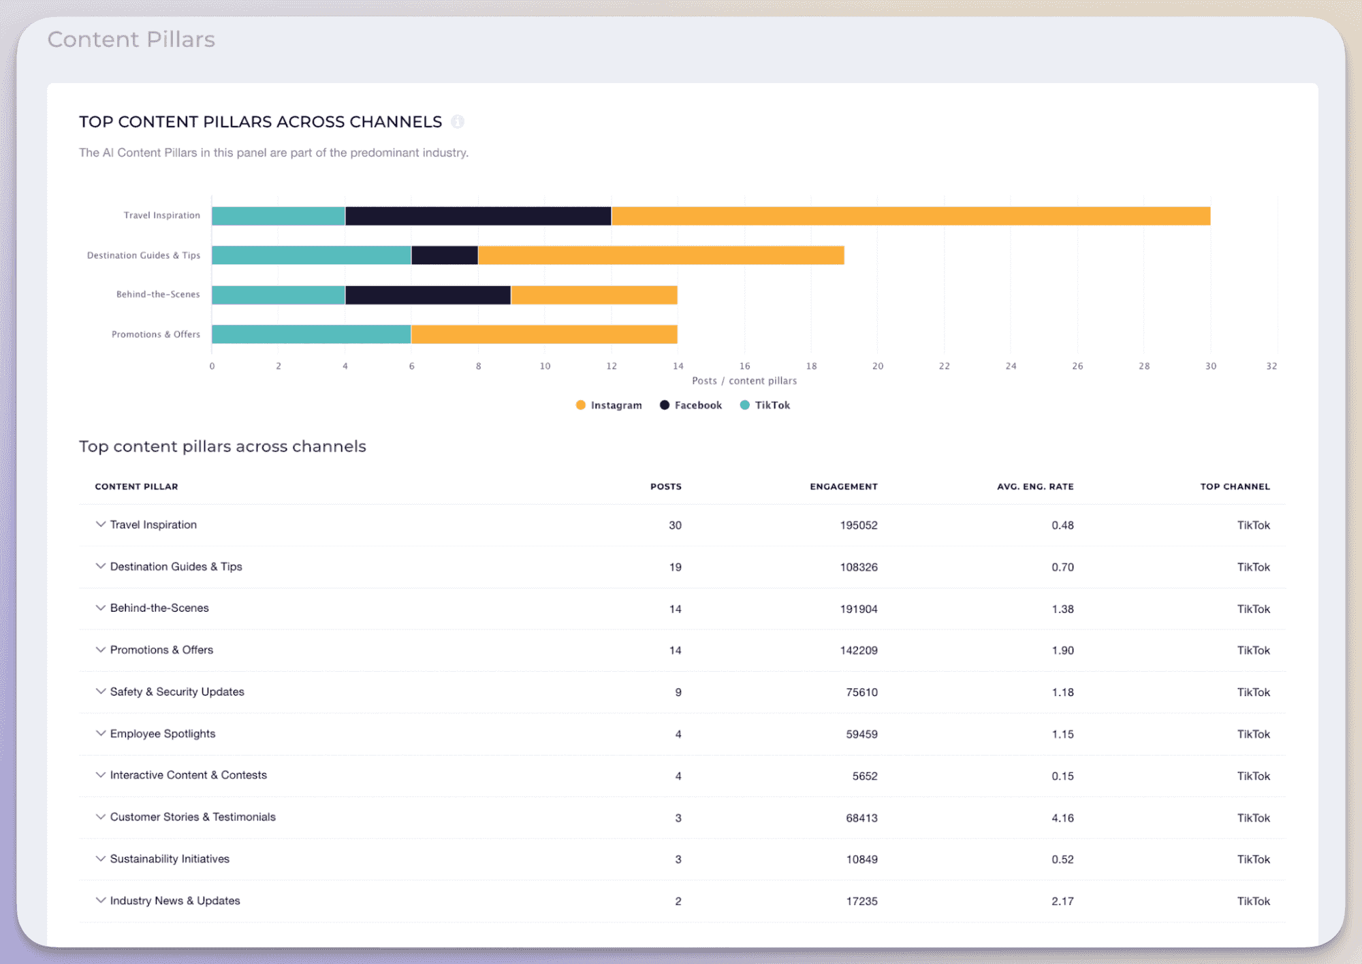Expand the Sustainability Initiatives row
The height and width of the screenshot is (964, 1362).
(101, 859)
